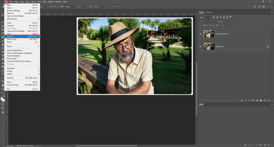Create new fill or adjustment layer

257,100
